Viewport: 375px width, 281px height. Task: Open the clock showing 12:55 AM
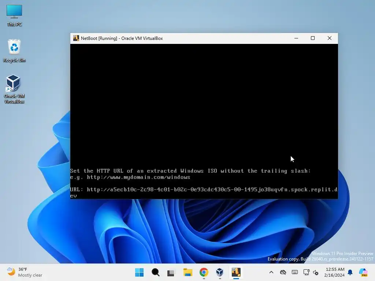pyautogui.click(x=334, y=272)
